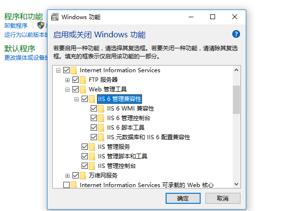
Task: Click the folder icon of Internet Information Services
Action: pos(73,70)
